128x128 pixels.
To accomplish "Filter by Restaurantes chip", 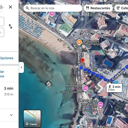I will pyautogui.click(x=98, y=8).
